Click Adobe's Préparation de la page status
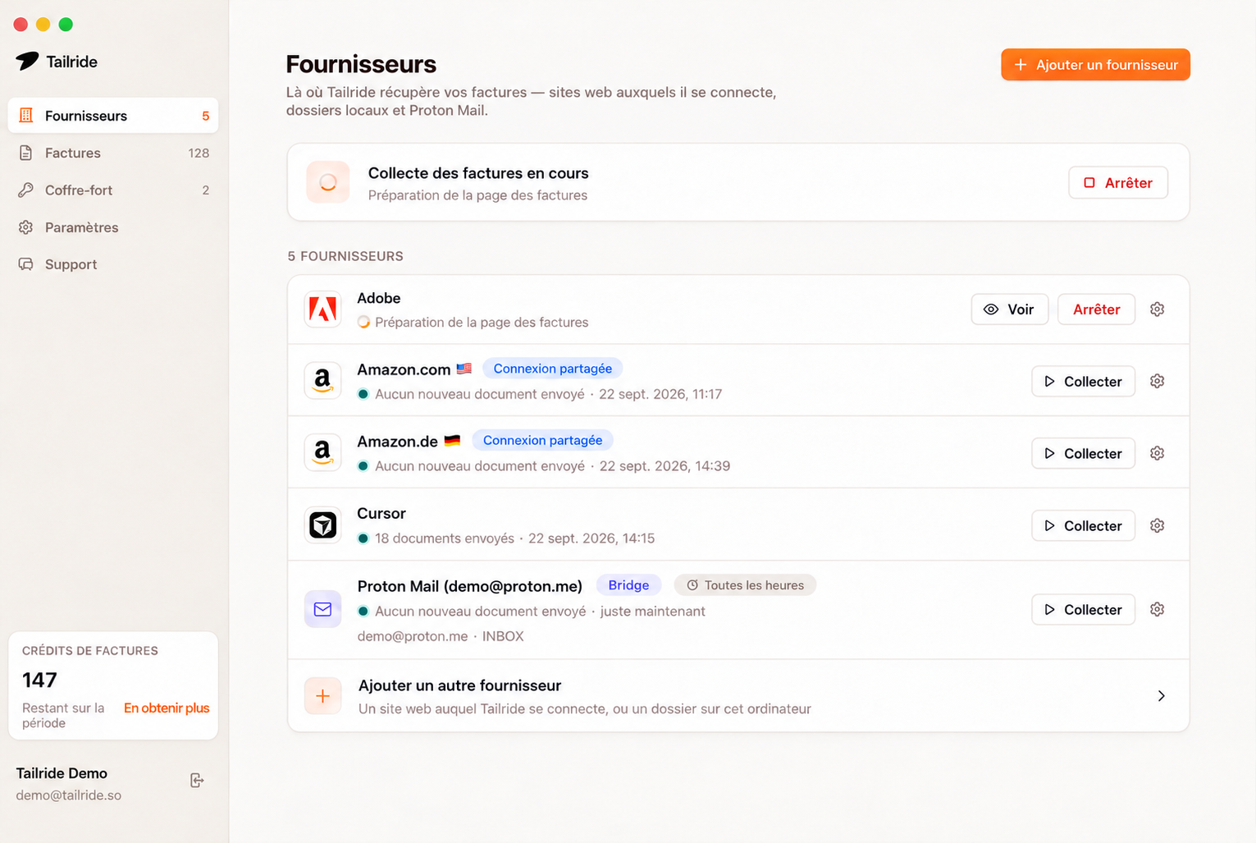 click(x=482, y=323)
